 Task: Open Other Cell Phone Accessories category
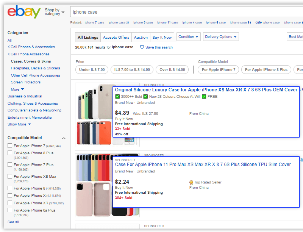35,75
